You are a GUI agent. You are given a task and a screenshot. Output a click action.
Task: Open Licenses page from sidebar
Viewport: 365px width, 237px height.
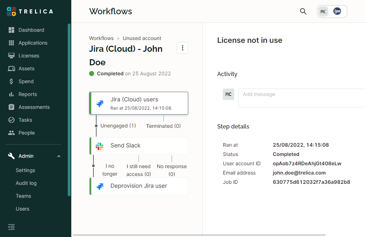(x=29, y=56)
